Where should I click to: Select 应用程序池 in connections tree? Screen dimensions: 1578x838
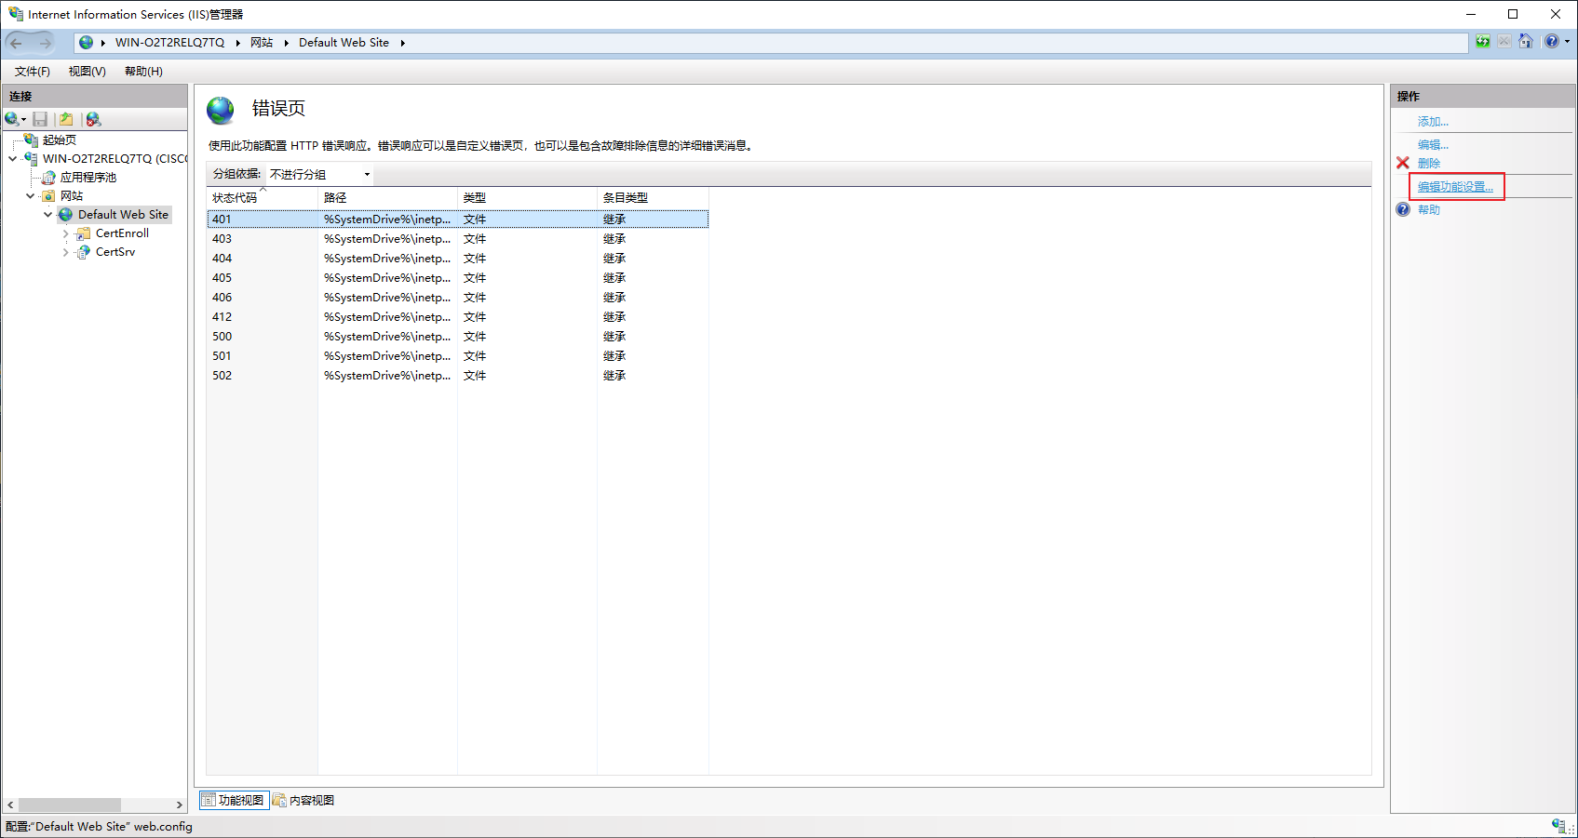[88, 178]
